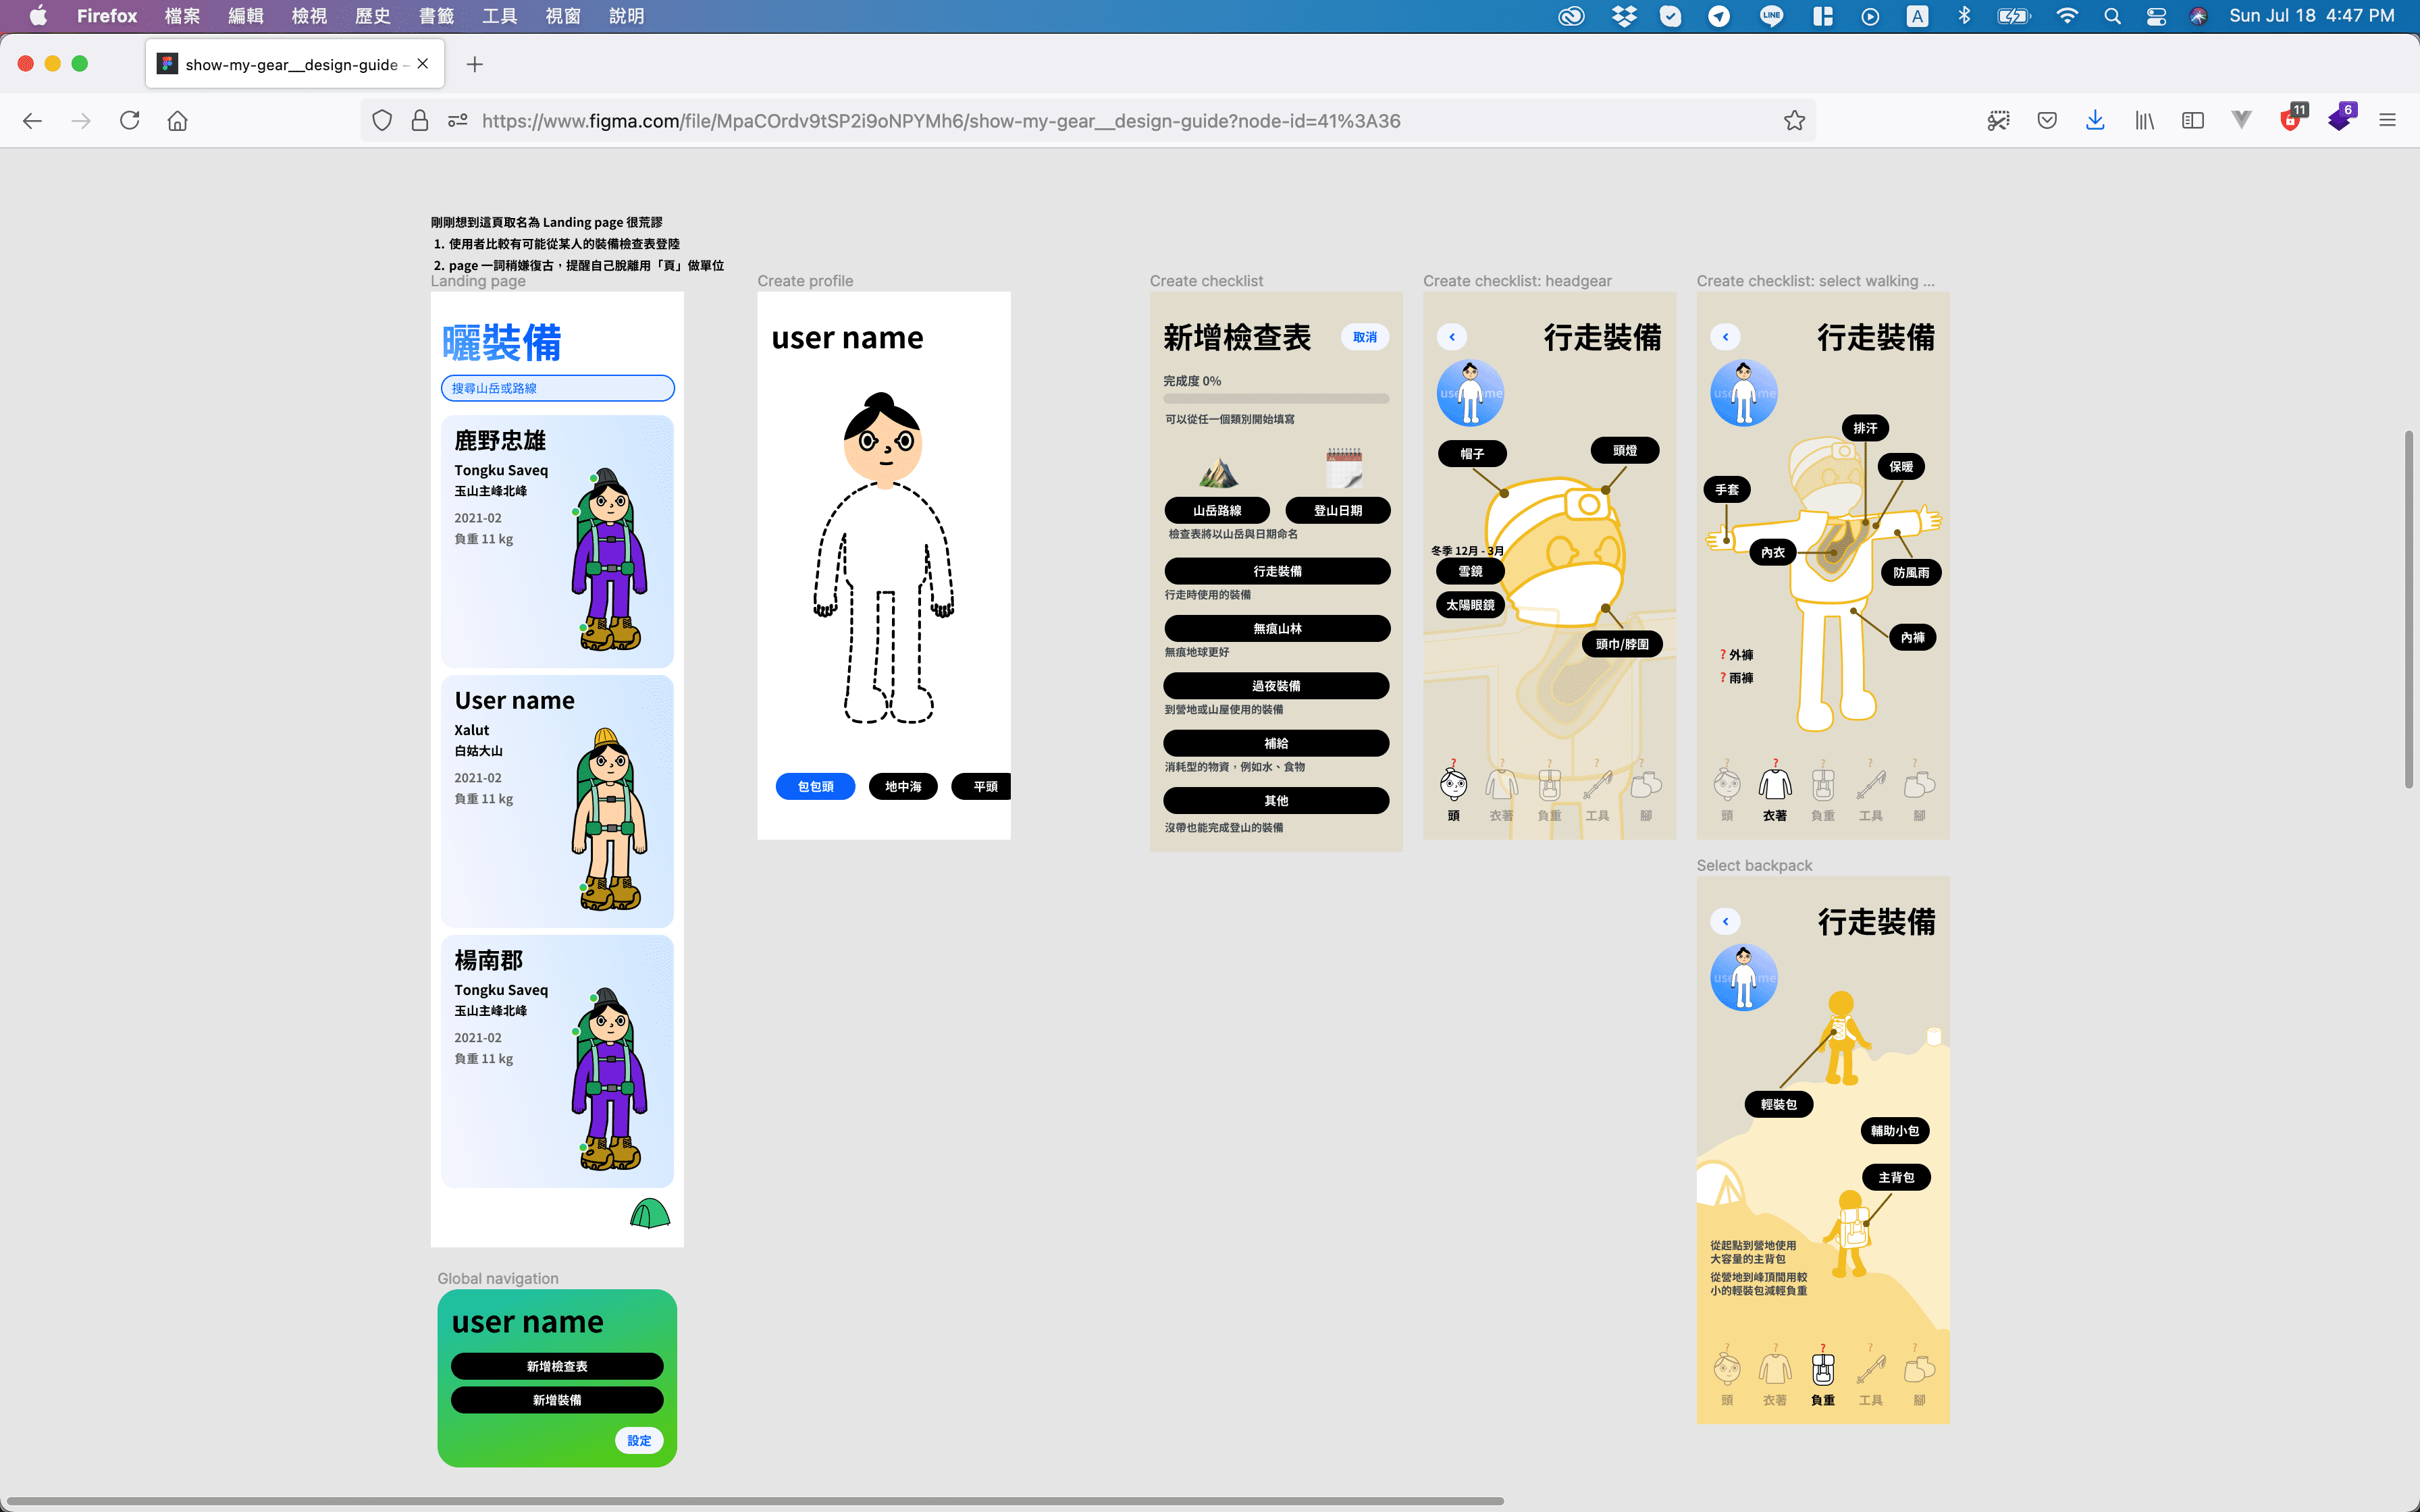
Task: Click the 取消 button
Action: [x=1365, y=337]
